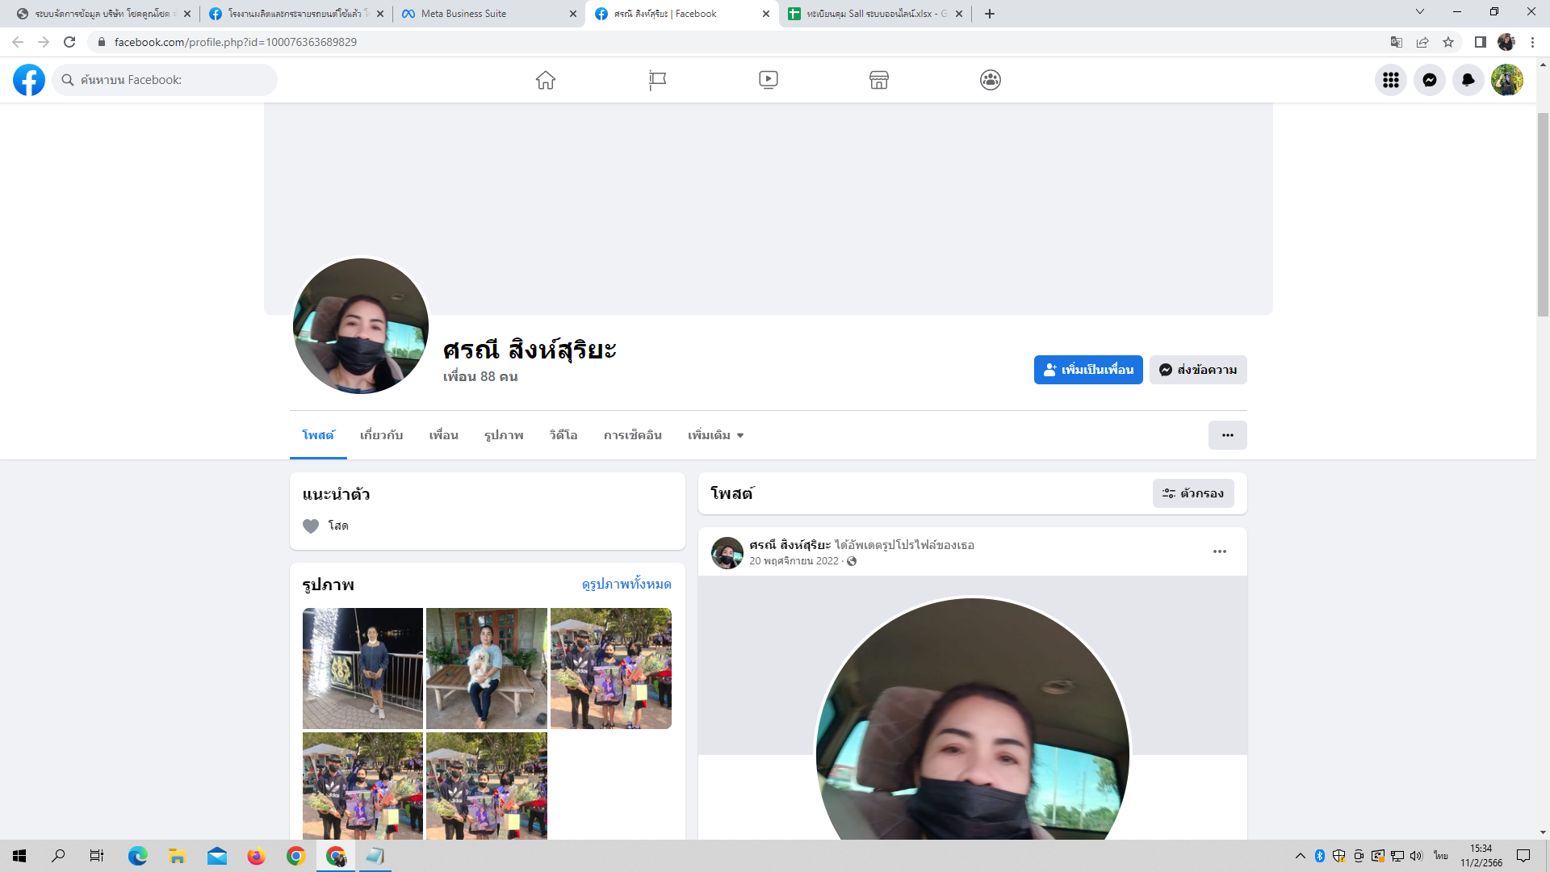Image resolution: width=1550 pixels, height=872 pixels.
Task: Click the Facebook search input field
Action: (x=174, y=80)
